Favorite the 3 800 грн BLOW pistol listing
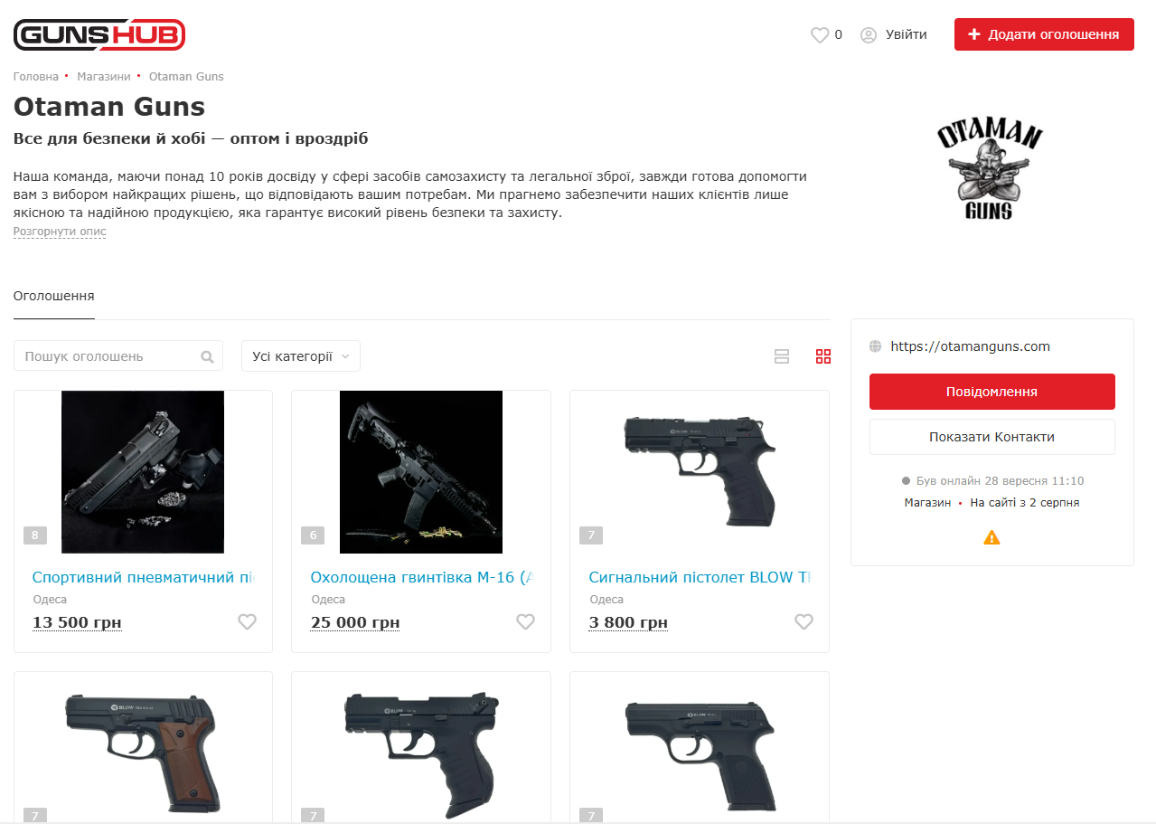The height and width of the screenshot is (824, 1156). point(804,621)
